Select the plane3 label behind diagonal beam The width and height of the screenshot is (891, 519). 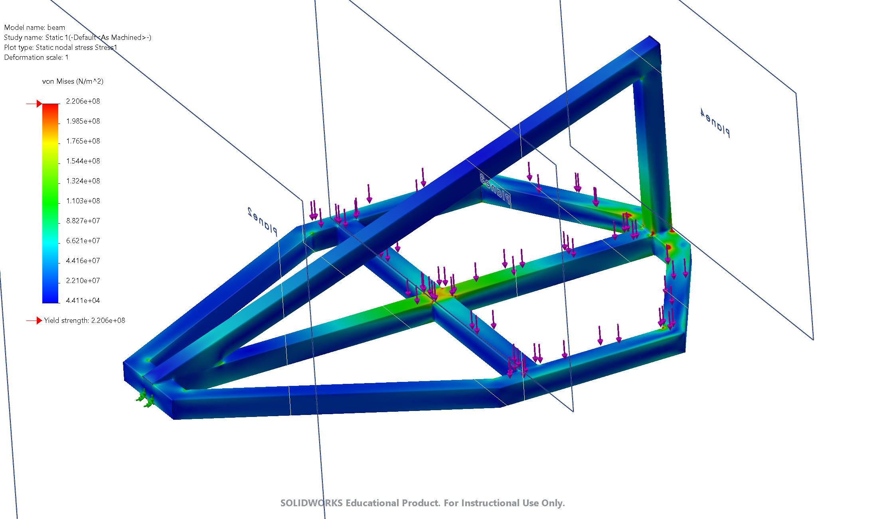click(x=495, y=189)
